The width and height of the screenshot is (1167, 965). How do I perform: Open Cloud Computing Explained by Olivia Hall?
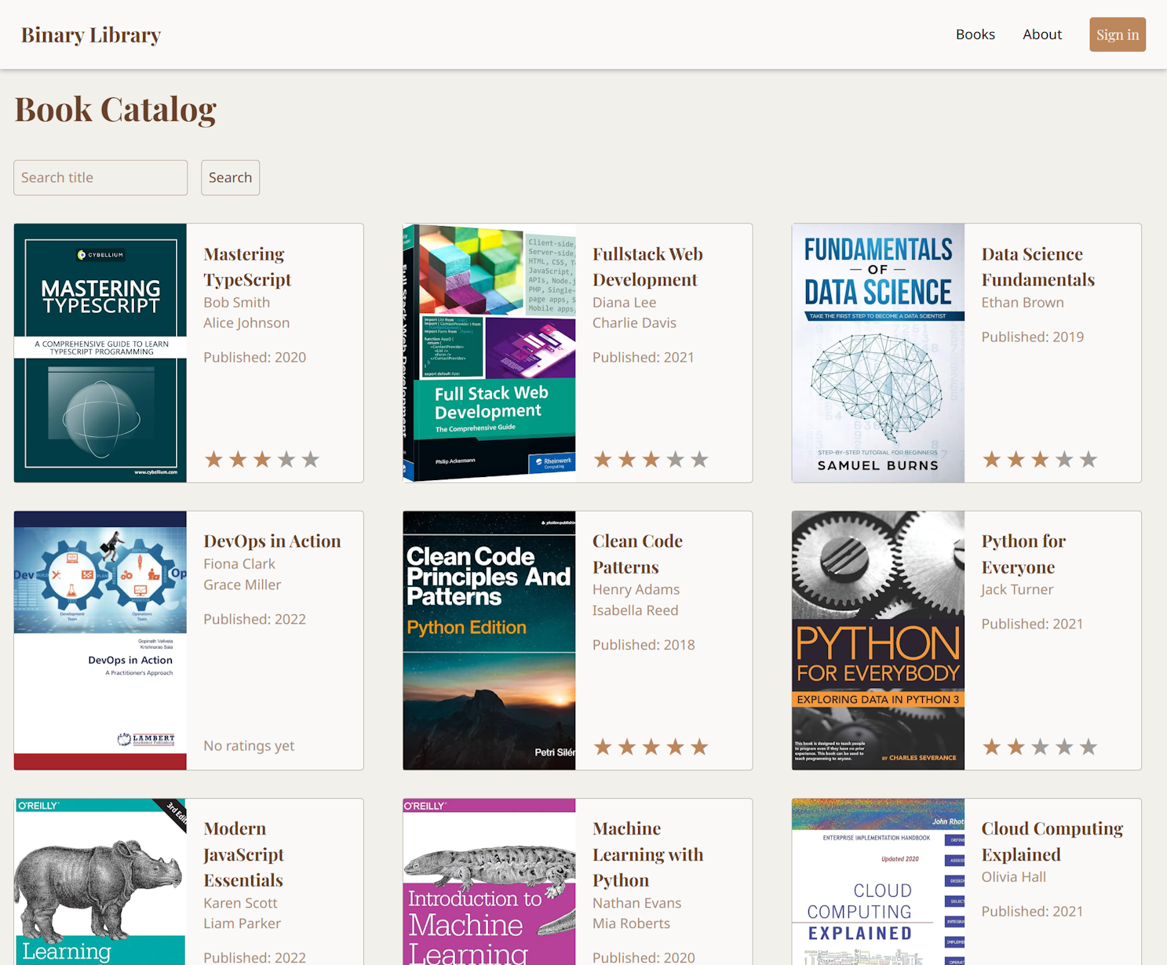(x=1052, y=841)
